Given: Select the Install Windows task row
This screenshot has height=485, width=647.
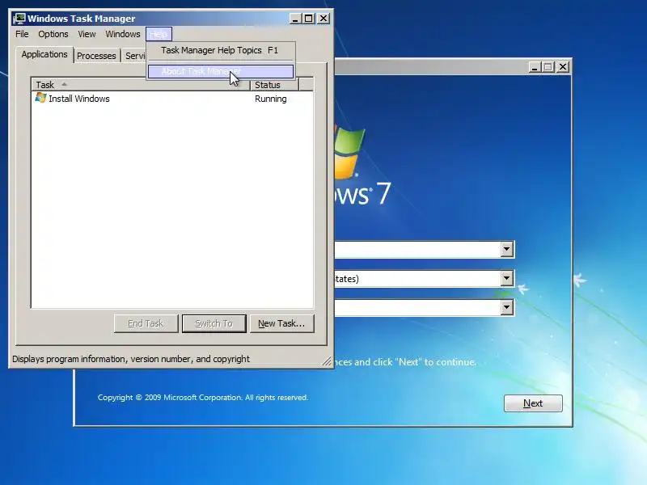Looking at the screenshot, I should pos(172,99).
